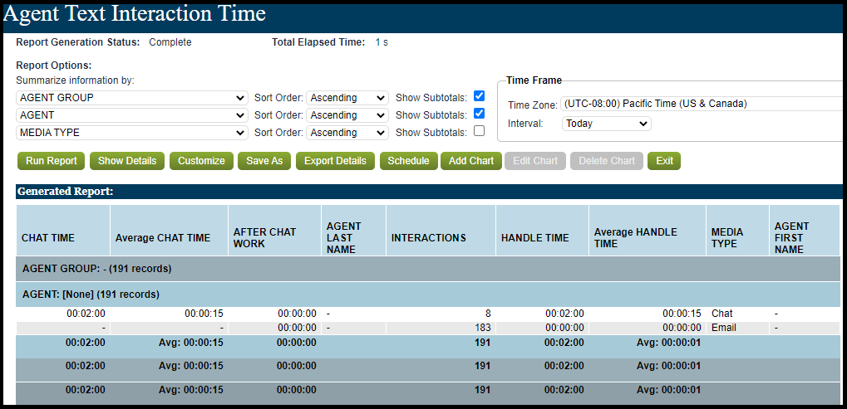847x409 pixels.
Task: Enable Show Subtotals for MEDIA TYPE
Action: [479, 131]
